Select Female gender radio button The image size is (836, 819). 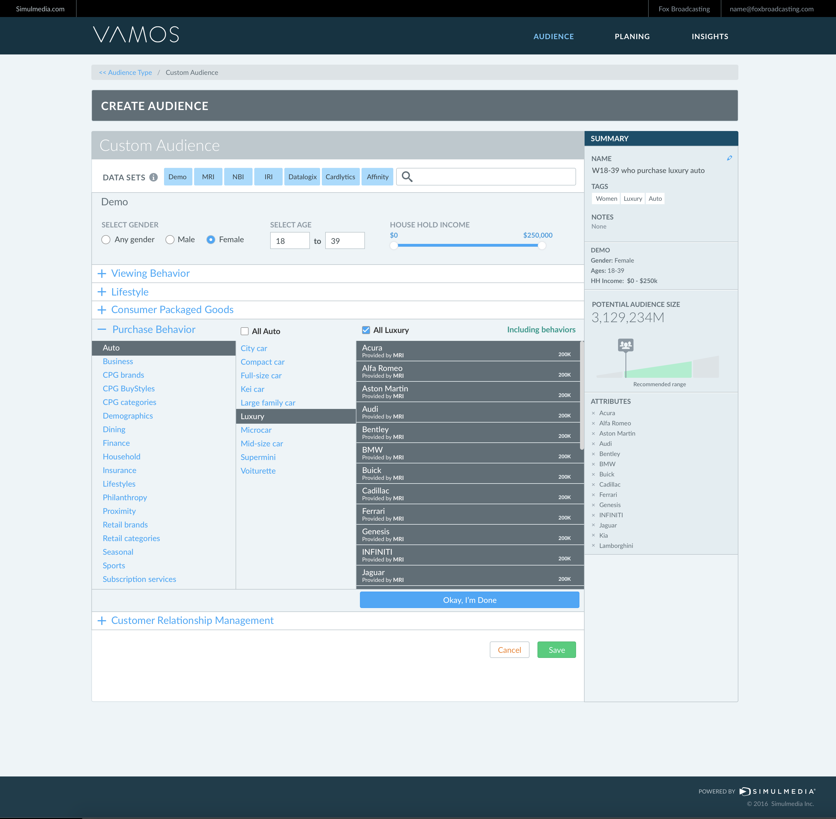click(211, 240)
